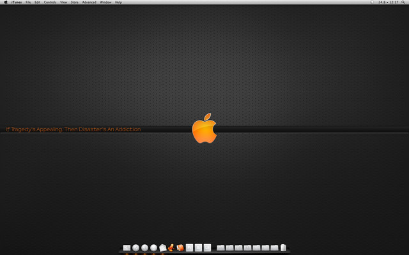409x255 pixels.
Task: Open the File menu
Action: pos(28,3)
